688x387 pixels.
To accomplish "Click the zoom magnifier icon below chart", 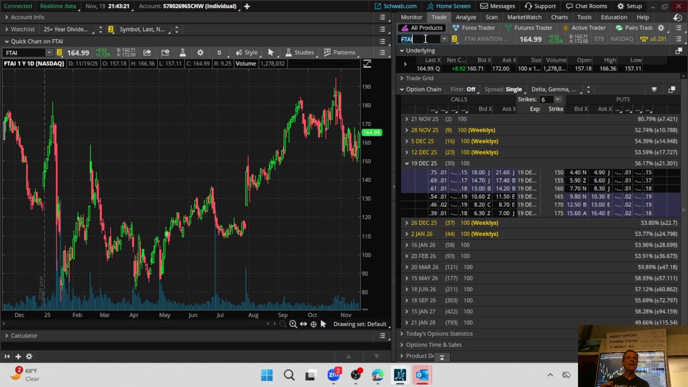I will [x=293, y=324].
